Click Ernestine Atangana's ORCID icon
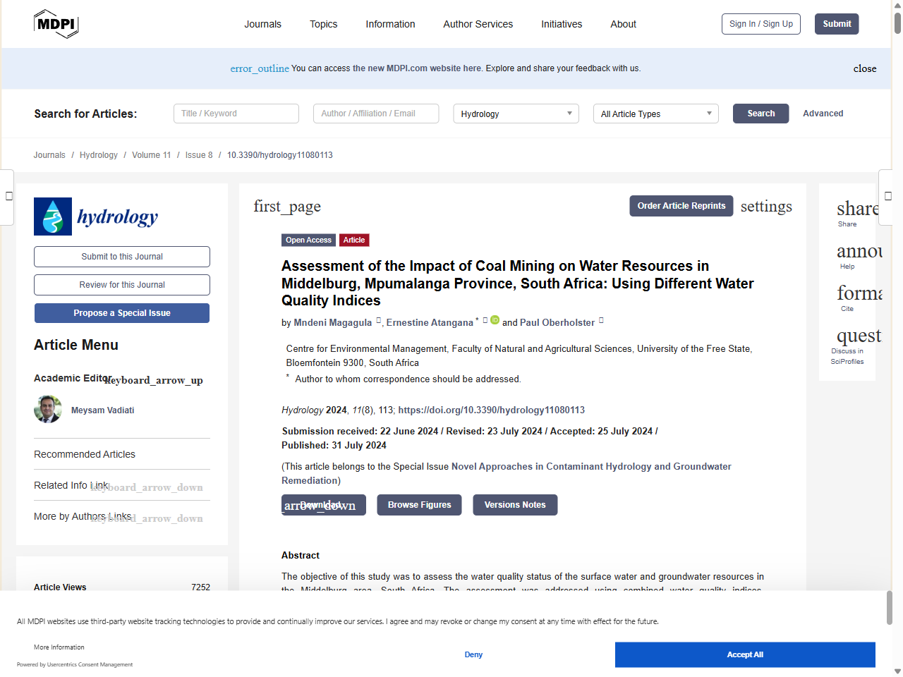This screenshot has height=677, width=903. (495, 320)
